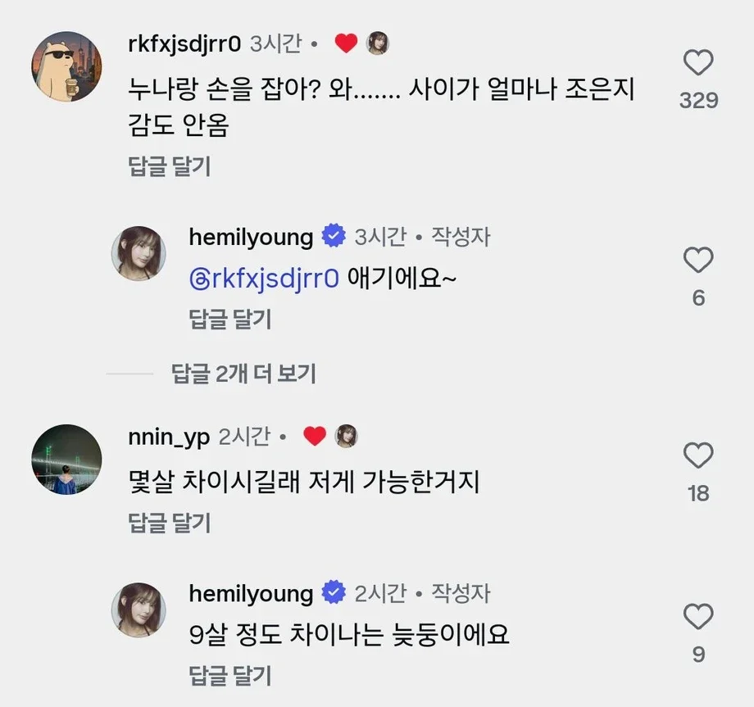The width and height of the screenshot is (754, 707).
Task: Click the red creator-liked heart beside rkfxjsdjrr0
Action: 346,43
